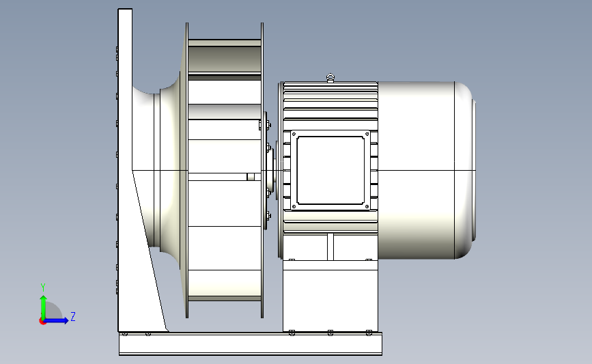This screenshot has height=364, width=592.
Task: Click the blue Z axis arrow of the triad
Action: point(57,320)
